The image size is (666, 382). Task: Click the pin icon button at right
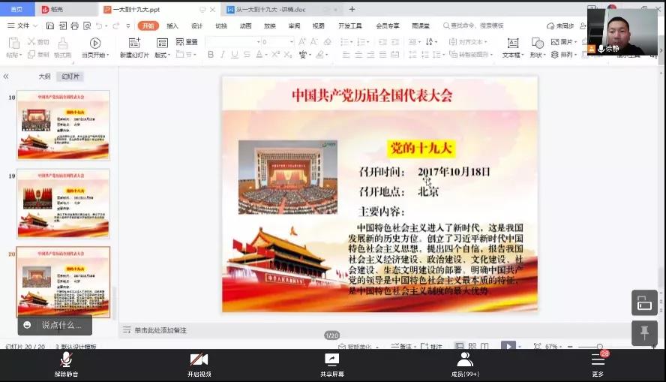coord(644,333)
